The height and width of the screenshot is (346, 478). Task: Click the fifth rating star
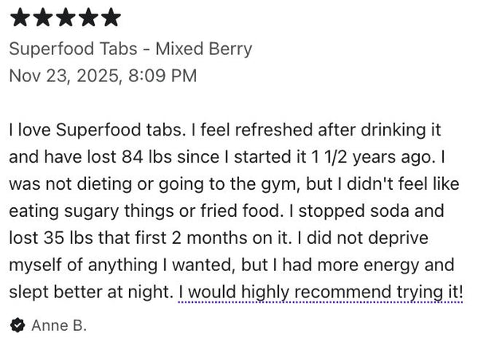[112, 18]
